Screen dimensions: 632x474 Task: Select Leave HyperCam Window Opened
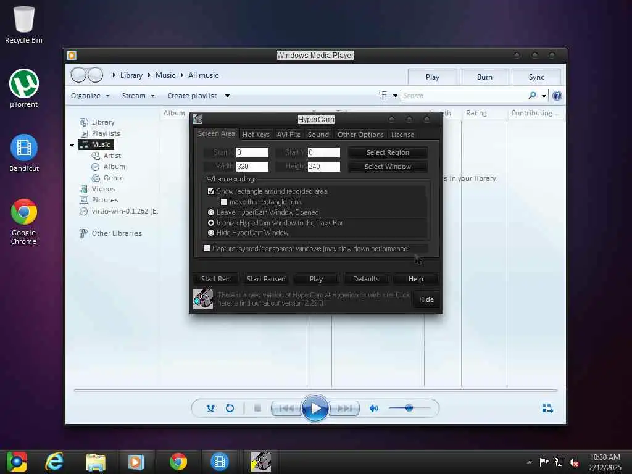(211, 212)
